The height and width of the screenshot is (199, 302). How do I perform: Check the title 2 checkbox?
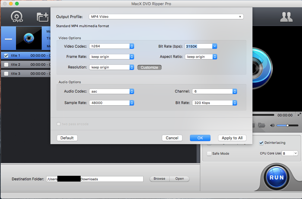6,65
